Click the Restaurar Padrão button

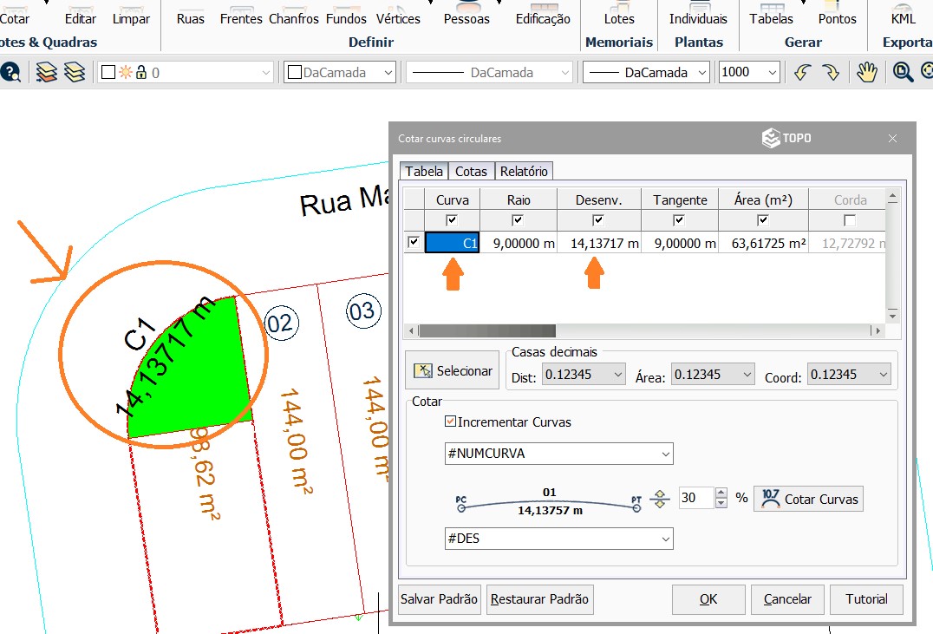[x=538, y=599]
